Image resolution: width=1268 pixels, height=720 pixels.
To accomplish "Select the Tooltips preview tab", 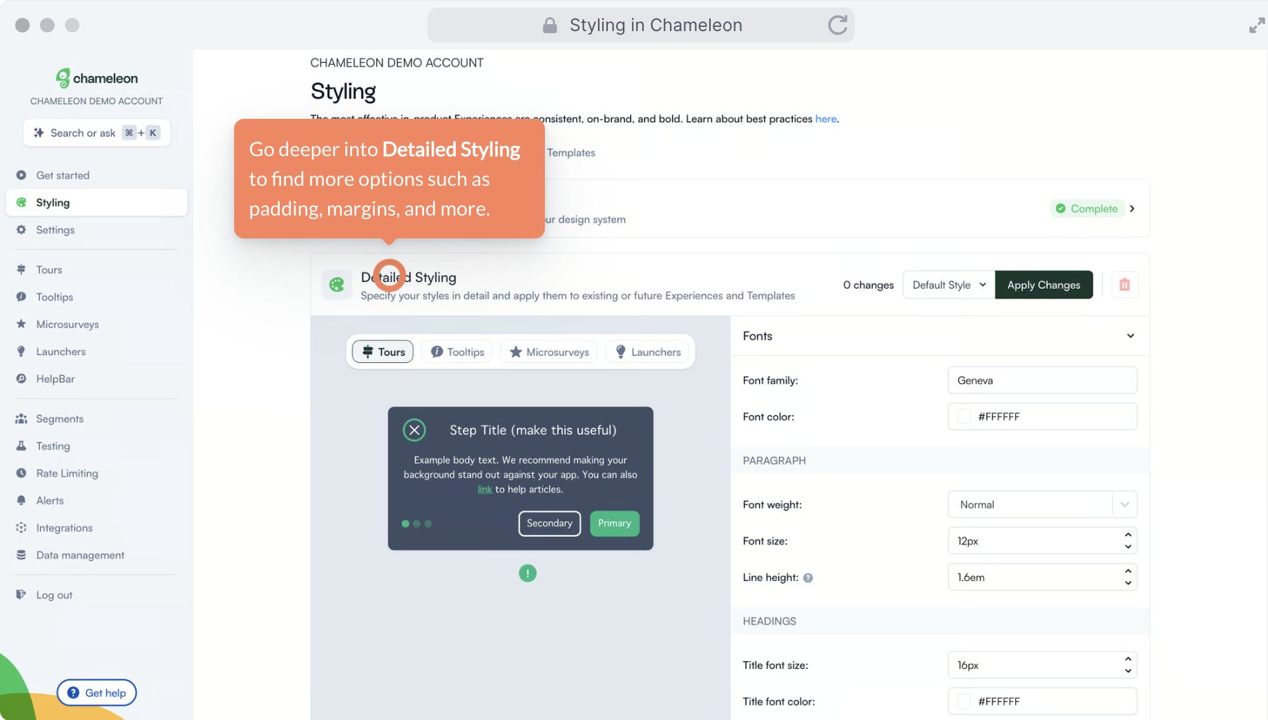I will coord(457,352).
